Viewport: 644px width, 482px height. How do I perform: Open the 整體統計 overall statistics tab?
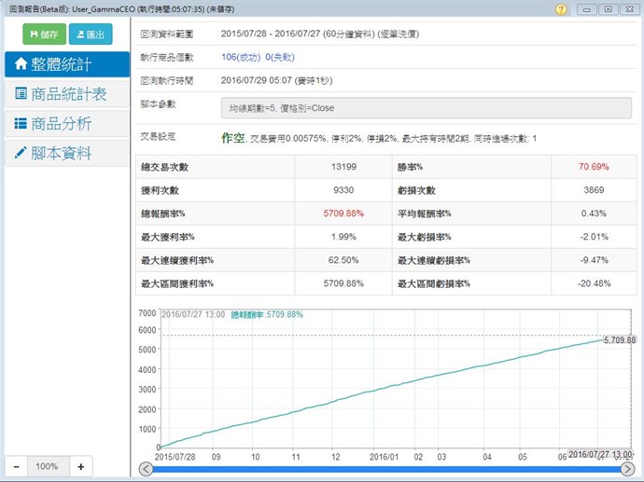[66, 64]
